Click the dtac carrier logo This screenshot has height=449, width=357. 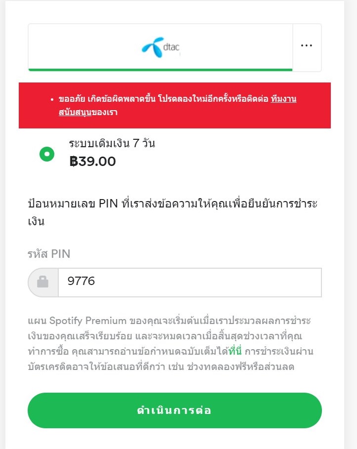[160, 47]
